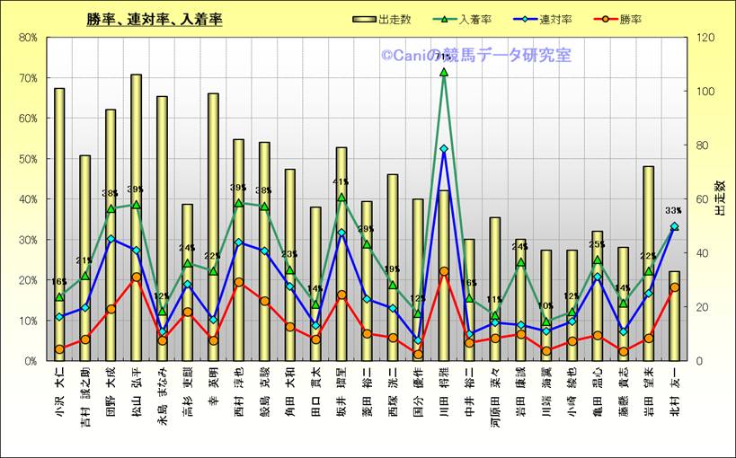Viewport: 736px width, 458px height.
Task: Select the 71% green triangle peak marker
Action: point(443,72)
